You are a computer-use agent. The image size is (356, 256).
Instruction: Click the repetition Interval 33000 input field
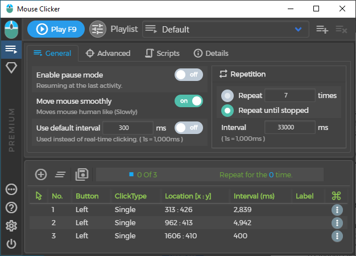(x=289, y=127)
